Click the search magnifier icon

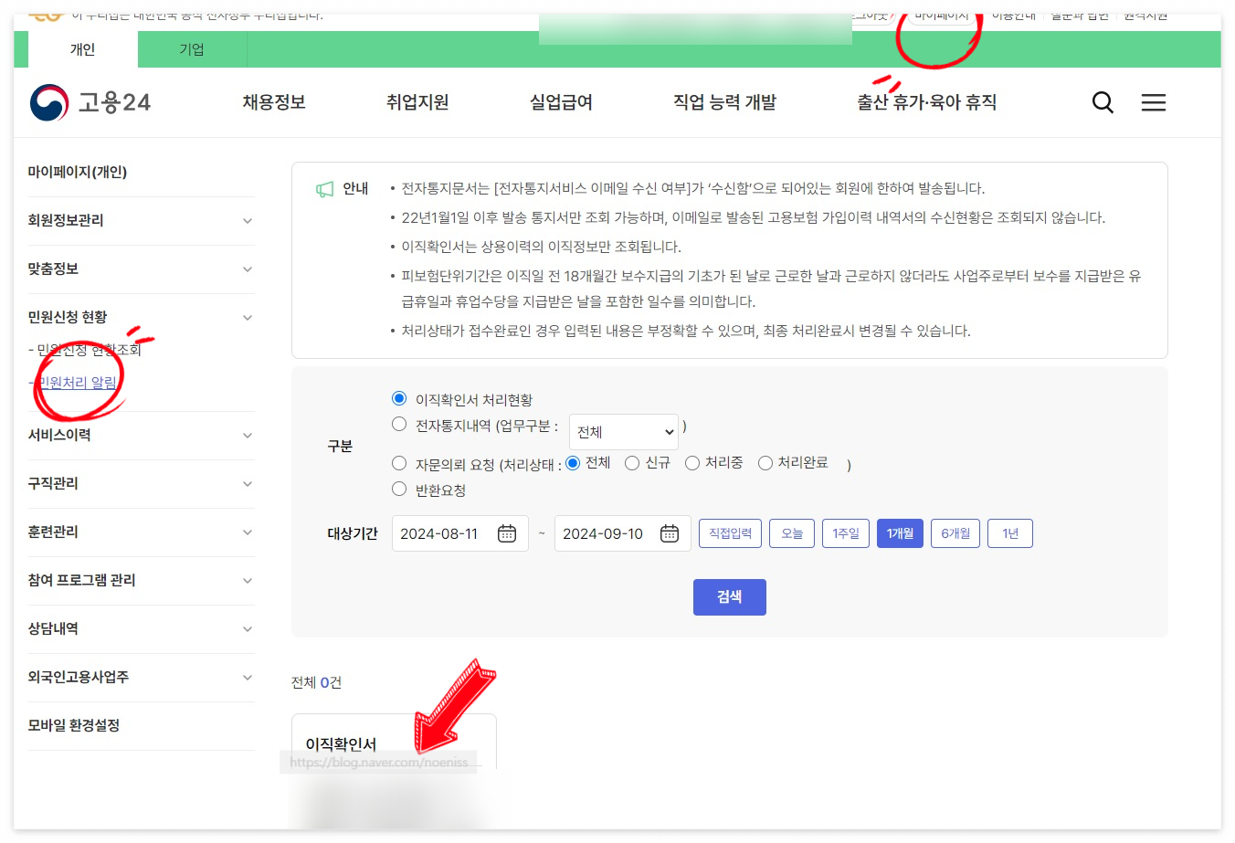click(1103, 102)
